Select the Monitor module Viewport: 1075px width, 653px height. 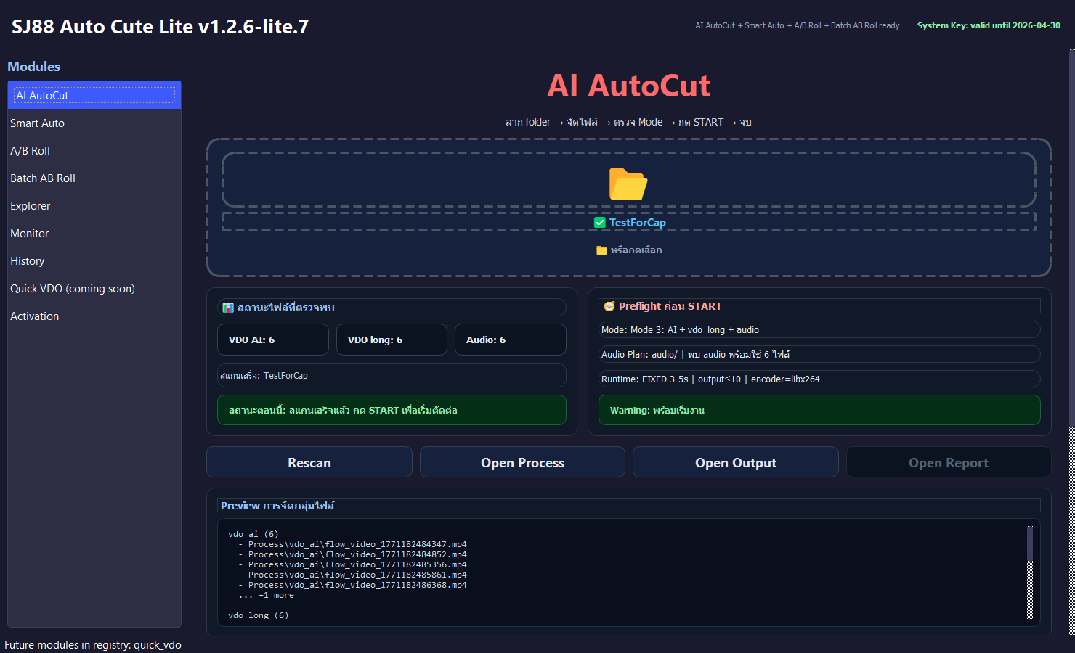point(29,233)
